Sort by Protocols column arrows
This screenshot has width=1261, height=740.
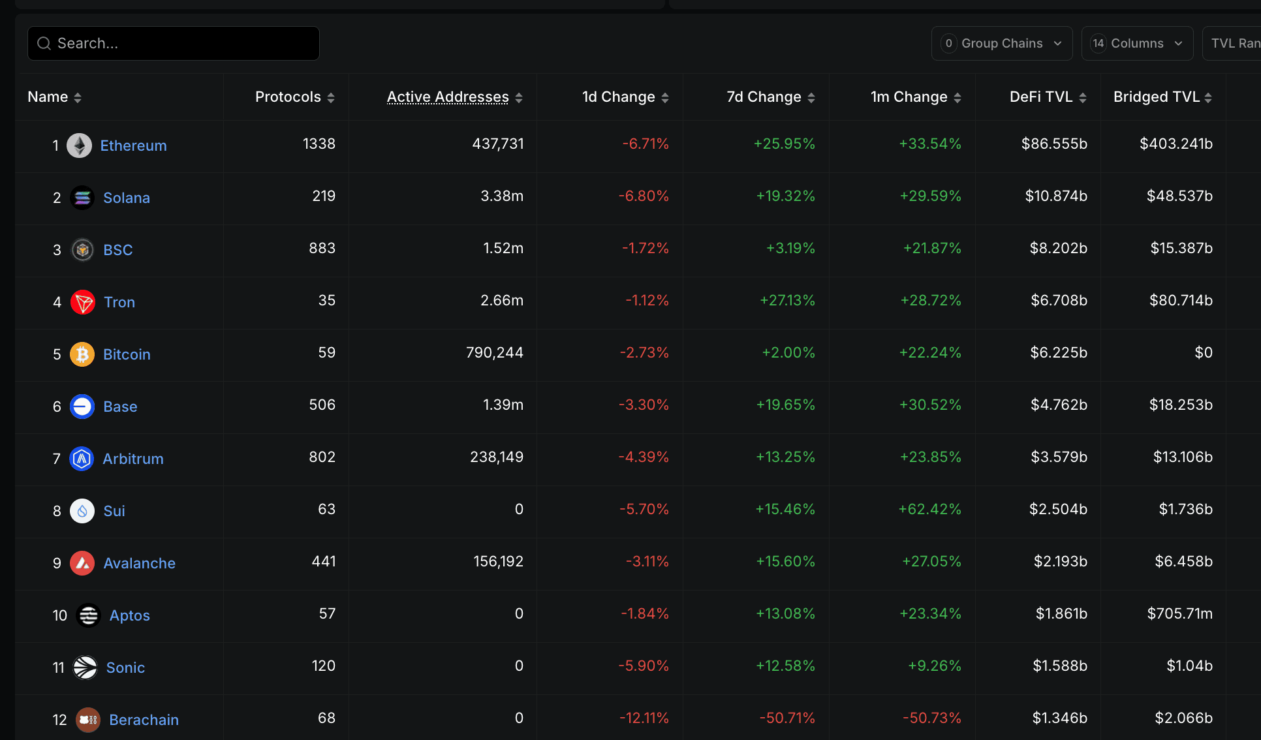click(331, 97)
